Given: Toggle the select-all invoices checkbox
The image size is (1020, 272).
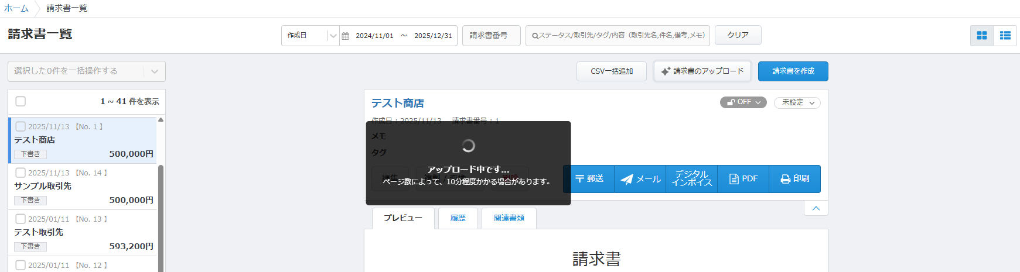Looking at the screenshot, I should click(21, 101).
